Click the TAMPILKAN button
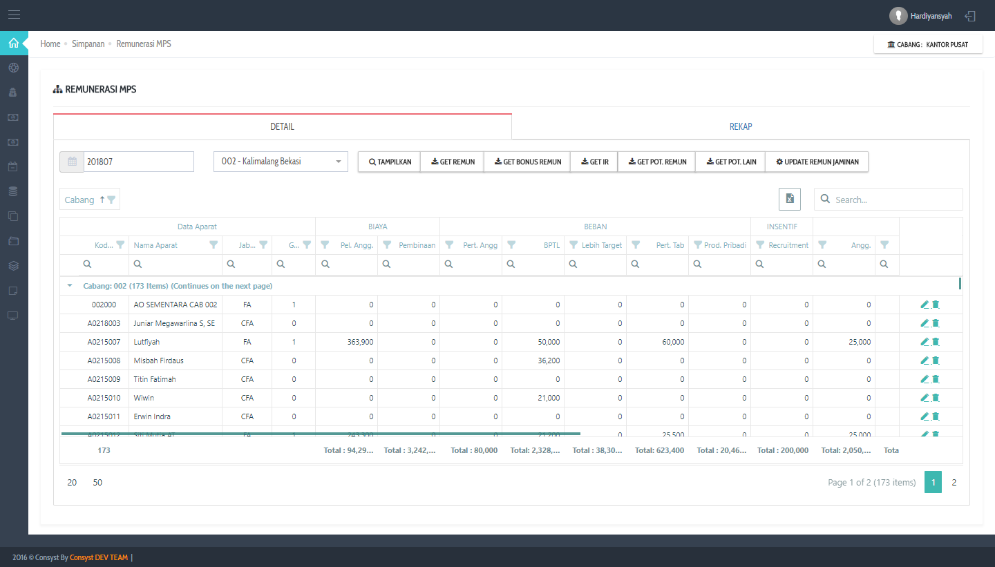Viewport: 995px width, 567px height. (389, 162)
